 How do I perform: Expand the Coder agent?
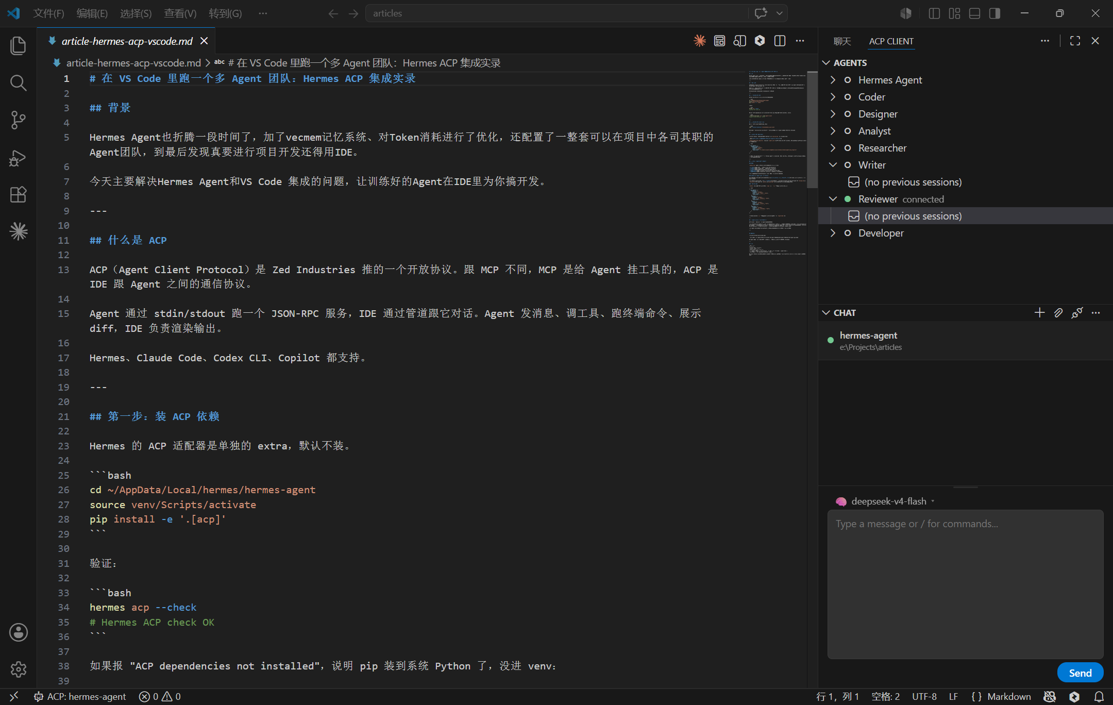click(833, 97)
